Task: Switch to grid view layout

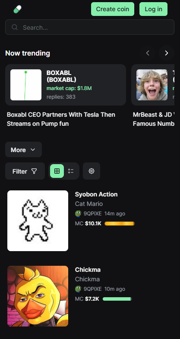Action: click(57, 171)
